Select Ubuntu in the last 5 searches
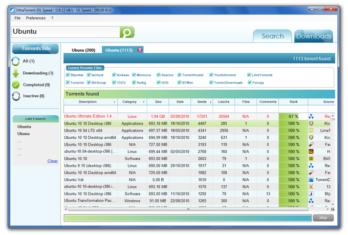The image size is (348, 235). pyautogui.click(x=24, y=126)
